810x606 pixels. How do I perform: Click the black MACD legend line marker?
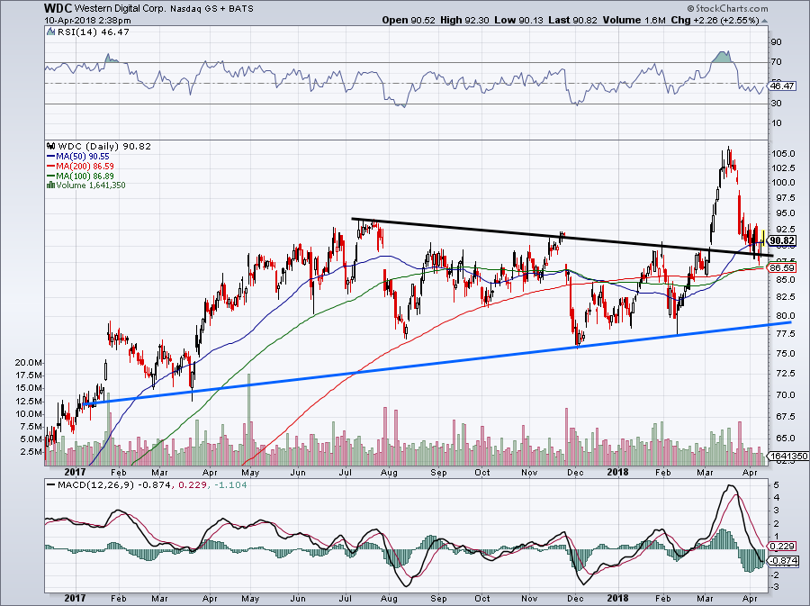tap(50, 485)
